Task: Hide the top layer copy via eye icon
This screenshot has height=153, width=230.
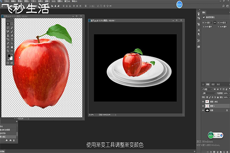Action: (203, 101)
